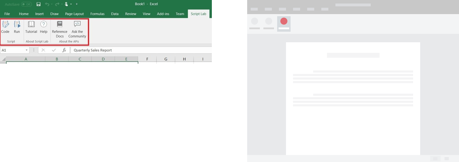Click the Insert Function fx icon

click(x=64, y=50)
